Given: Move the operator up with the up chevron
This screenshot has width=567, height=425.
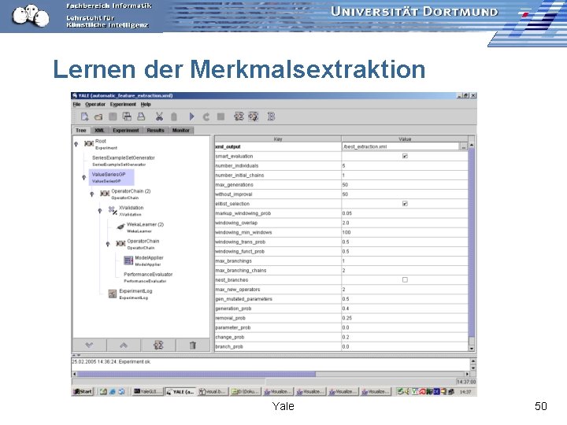Looking at the screenshot, I should click(x=124, y=346).
